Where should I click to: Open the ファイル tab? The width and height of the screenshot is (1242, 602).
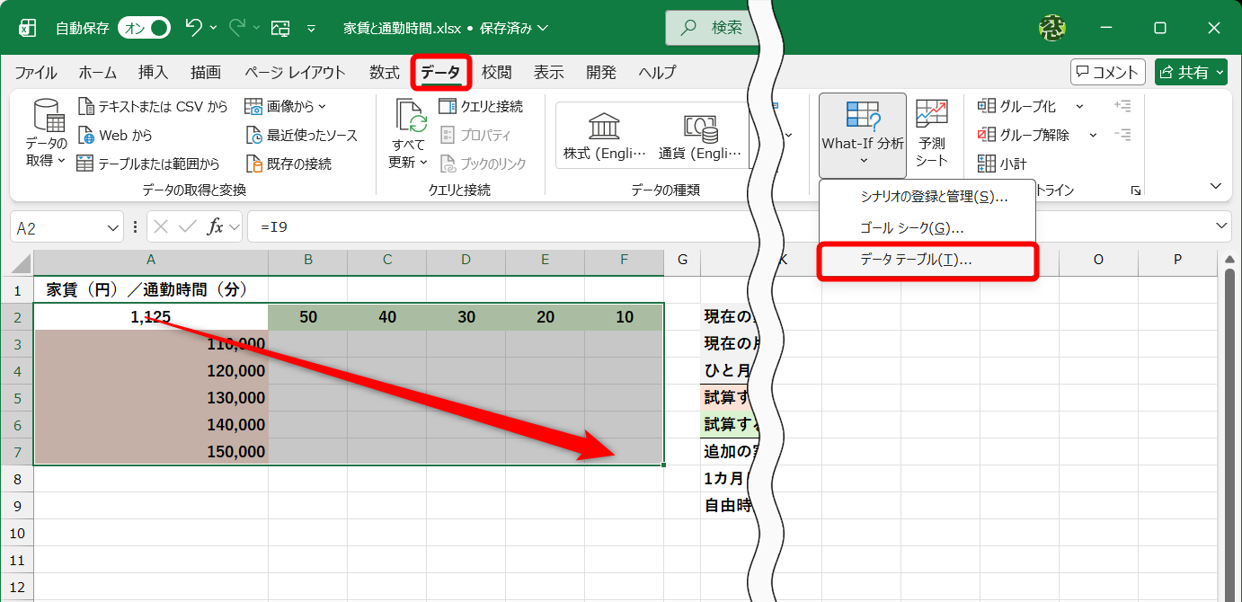click(36, 73)
